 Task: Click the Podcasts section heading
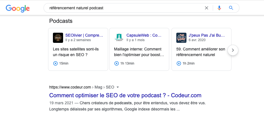tap(61, 21)
